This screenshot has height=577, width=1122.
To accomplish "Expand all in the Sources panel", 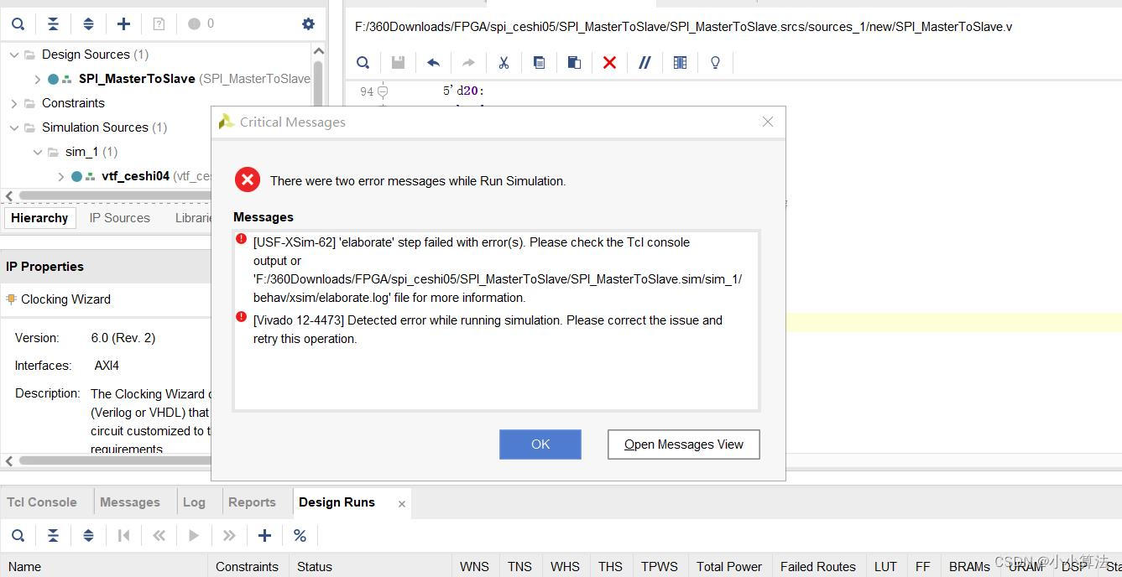I will pyautogui.click(x=88, y=23).
